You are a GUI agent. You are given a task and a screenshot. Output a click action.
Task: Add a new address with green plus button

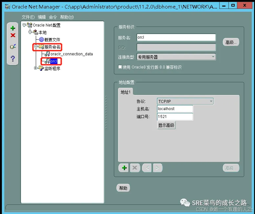pos(124,168)
